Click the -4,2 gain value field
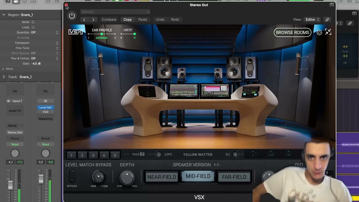This screenshot has width=359, height=202. tap(10, 162)
